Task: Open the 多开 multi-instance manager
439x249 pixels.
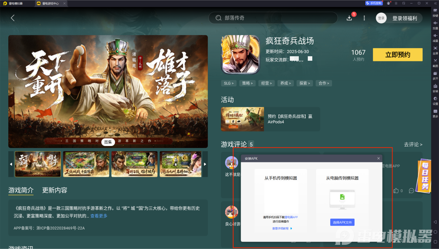Action: 435,75
